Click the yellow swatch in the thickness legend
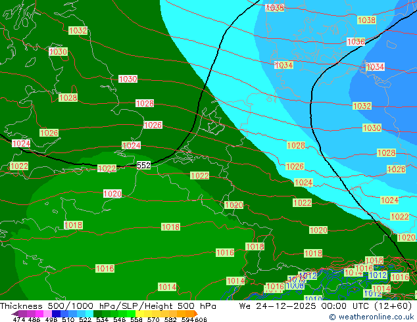 [x=139, y=313]
